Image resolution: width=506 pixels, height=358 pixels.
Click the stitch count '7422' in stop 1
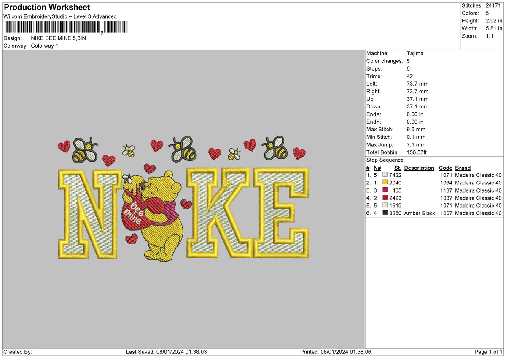coord(395,175)
